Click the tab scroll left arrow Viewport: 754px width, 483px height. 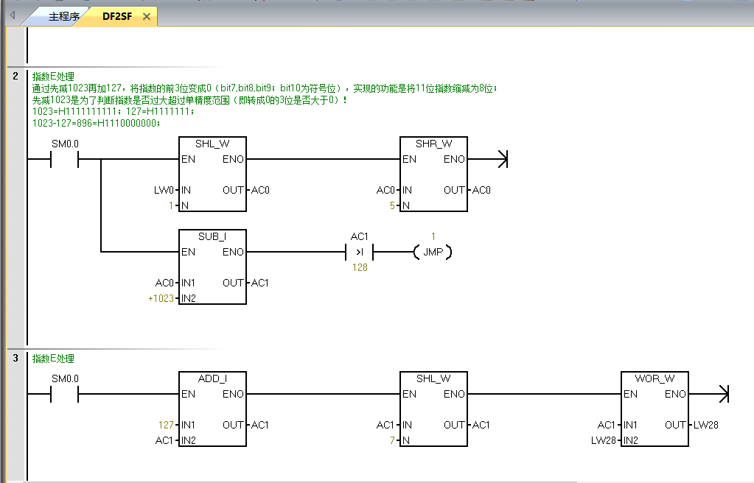coord(13,15)
